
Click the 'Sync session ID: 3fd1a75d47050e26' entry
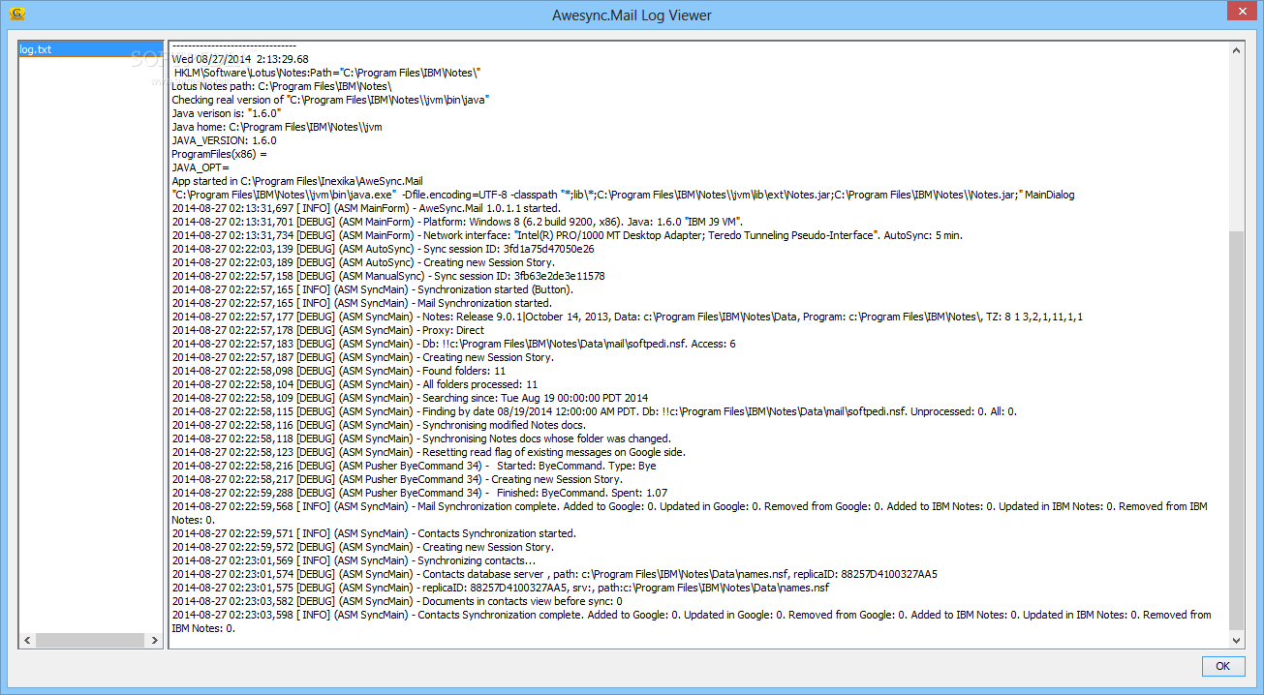[x=383, y=249]
